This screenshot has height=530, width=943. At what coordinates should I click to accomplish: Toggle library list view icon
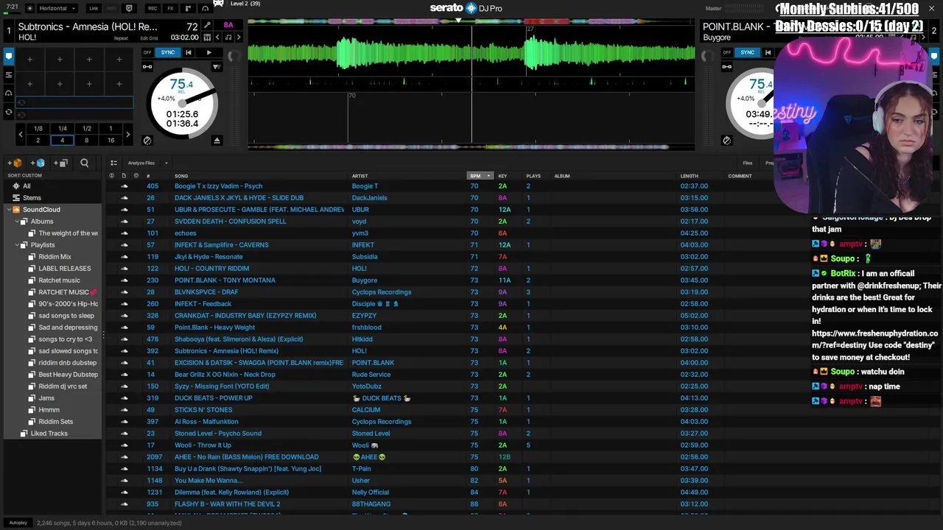(x=113, y=163)
